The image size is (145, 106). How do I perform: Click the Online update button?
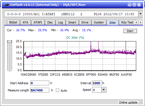tap(128, 102)
